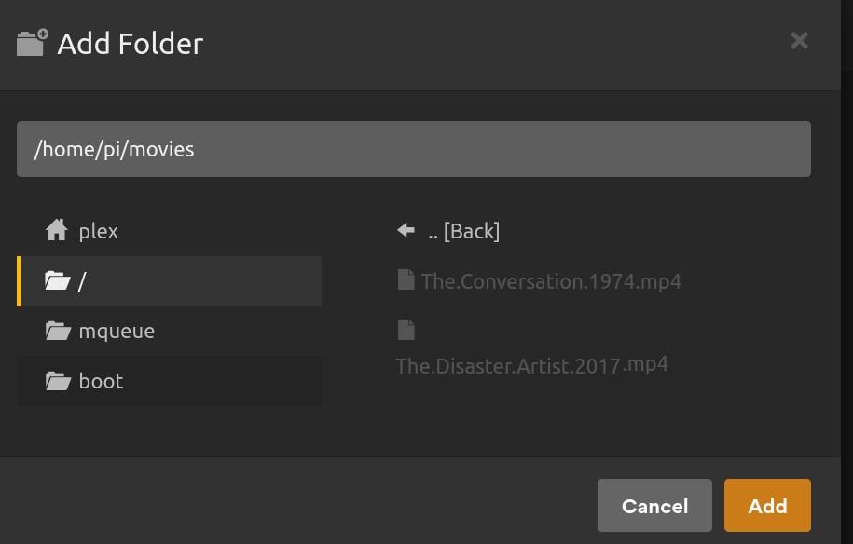
Task: Click the Add Folder dialog header icon
Action: tap(31, 42)
